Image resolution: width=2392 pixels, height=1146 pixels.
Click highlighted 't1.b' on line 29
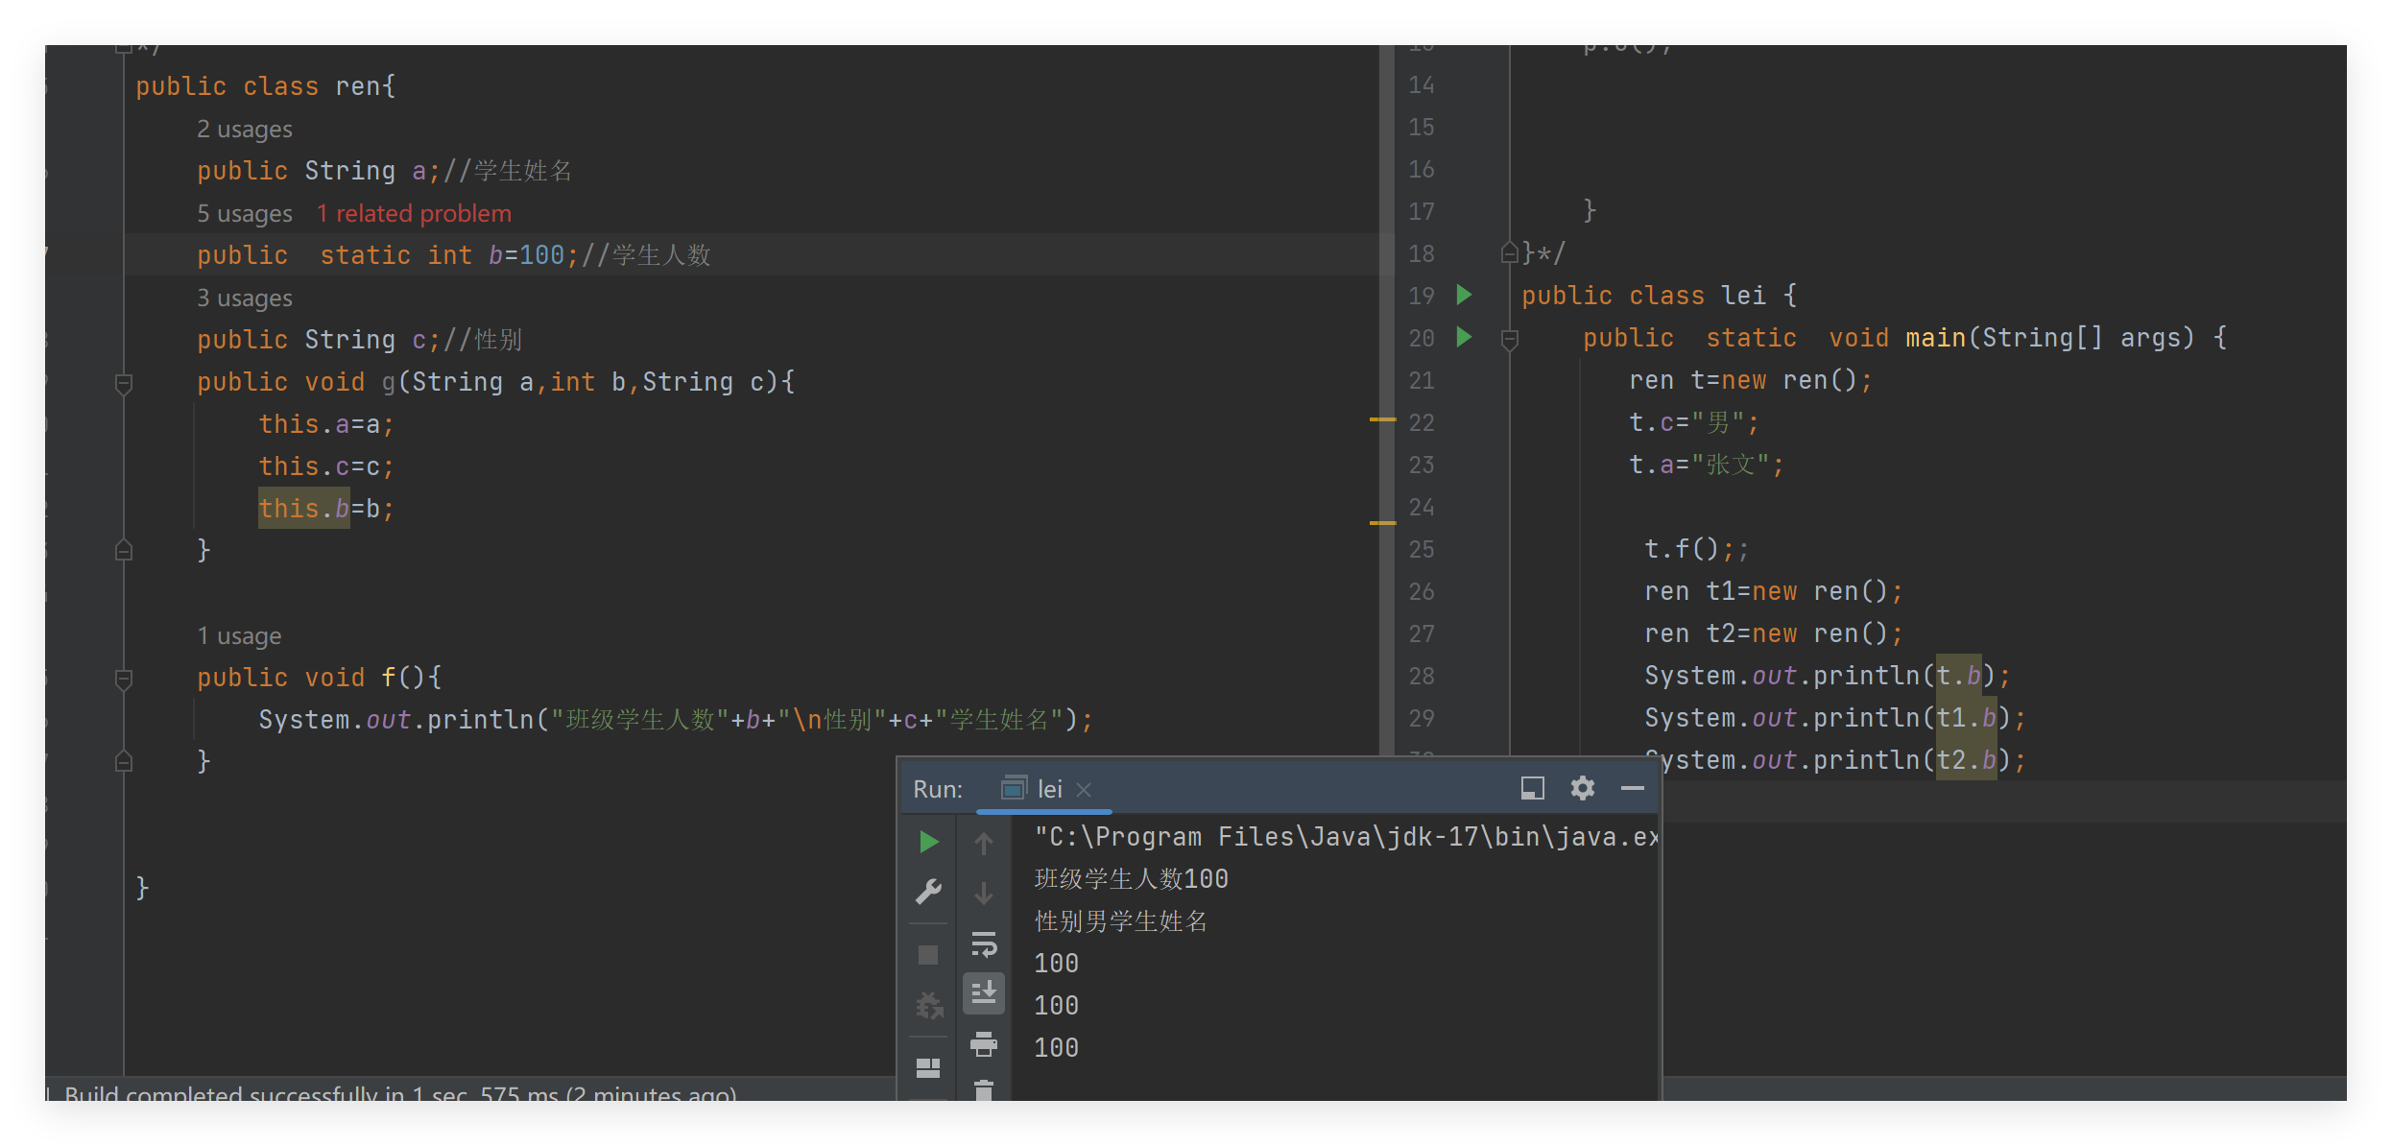(1967, 718)
